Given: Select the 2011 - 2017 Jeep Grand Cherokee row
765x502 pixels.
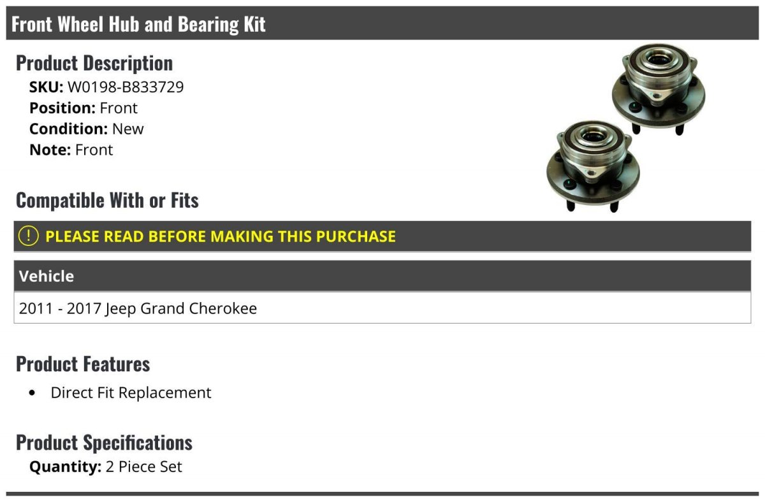Looking at the screenshot, I should point(138,309).
